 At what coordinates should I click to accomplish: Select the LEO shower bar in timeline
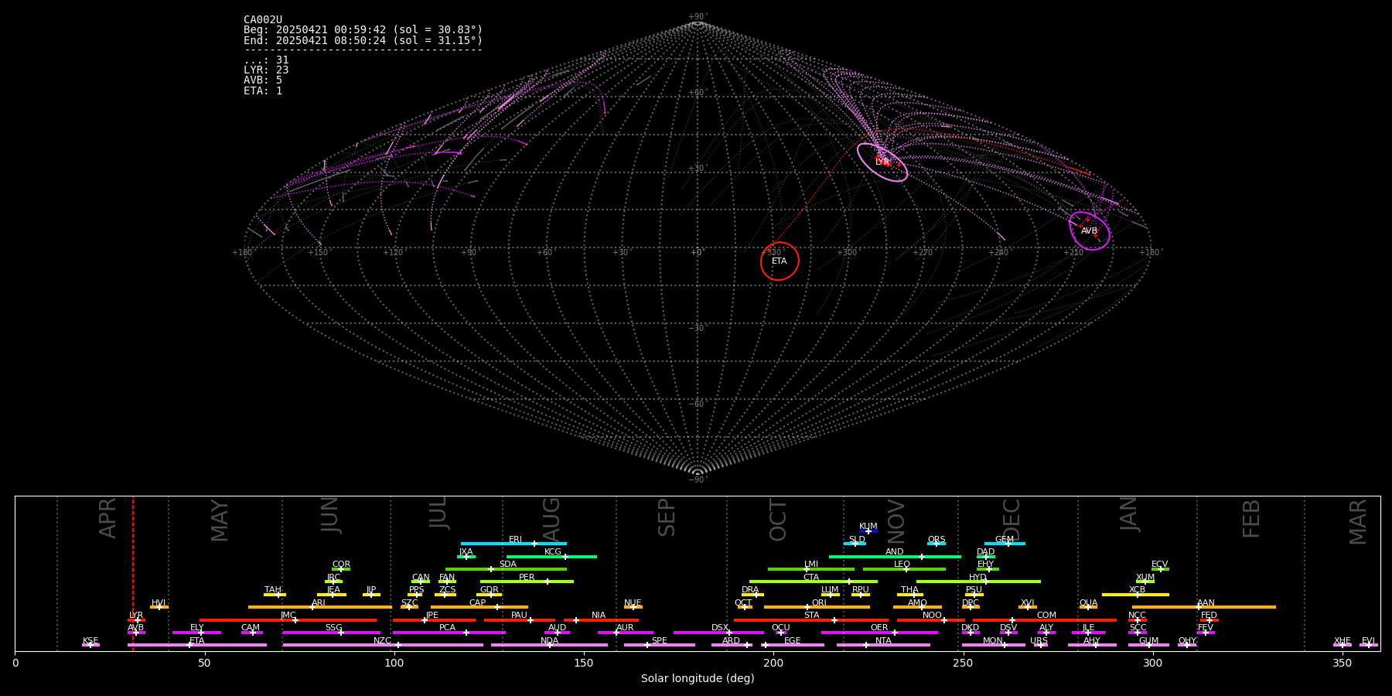point(904,569)
